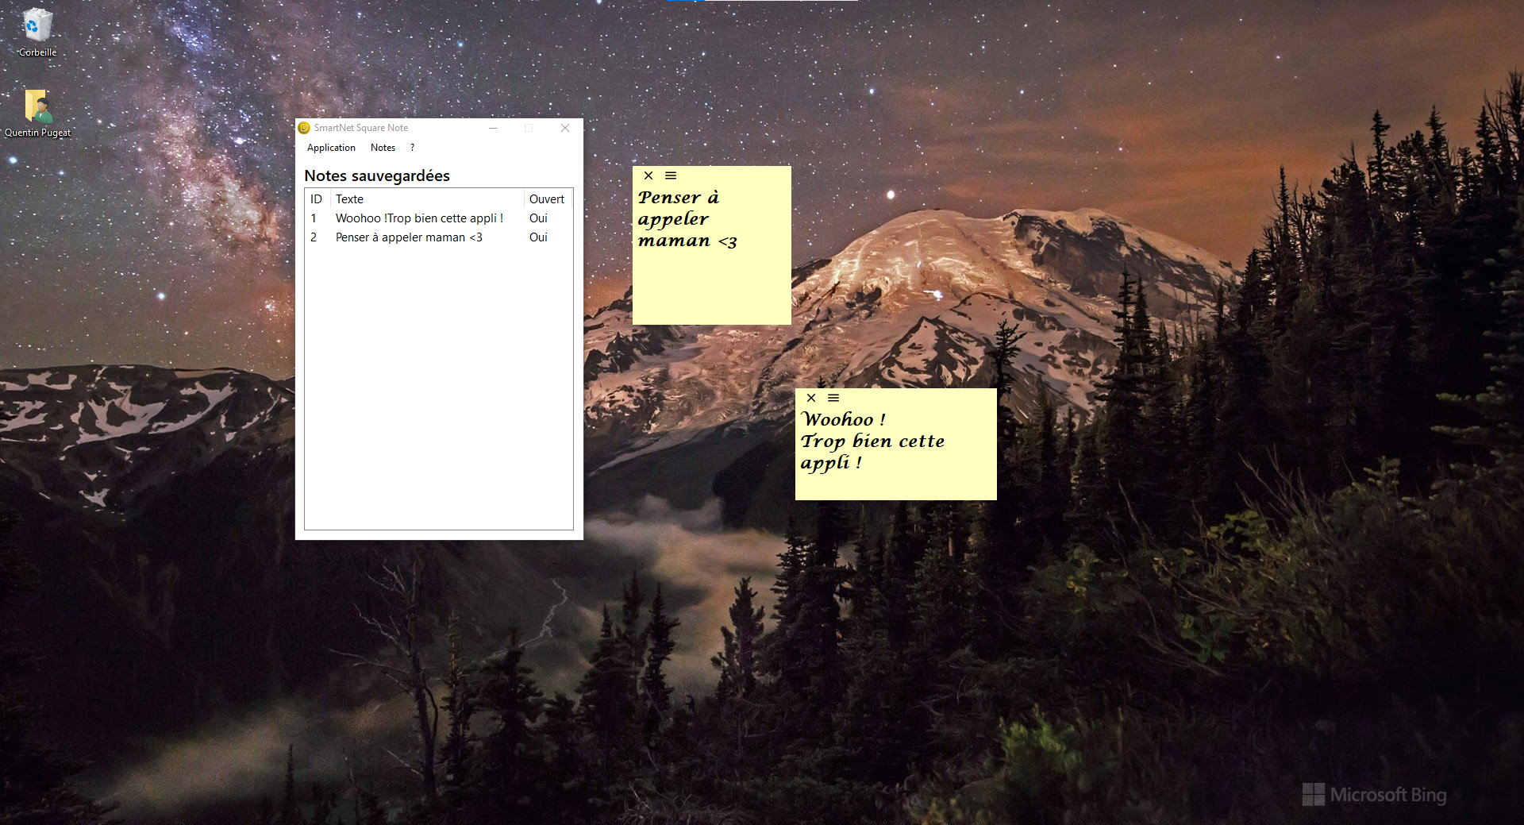Click 'Oui' in the 'Penser à appeler maman' row
Screen dimensions: 1524x825
pos(538,237)
